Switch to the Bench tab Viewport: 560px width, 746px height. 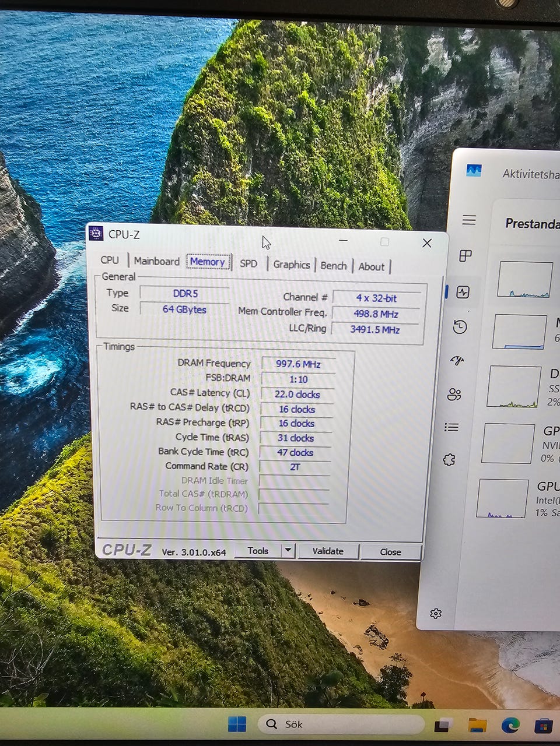[334, 266]
